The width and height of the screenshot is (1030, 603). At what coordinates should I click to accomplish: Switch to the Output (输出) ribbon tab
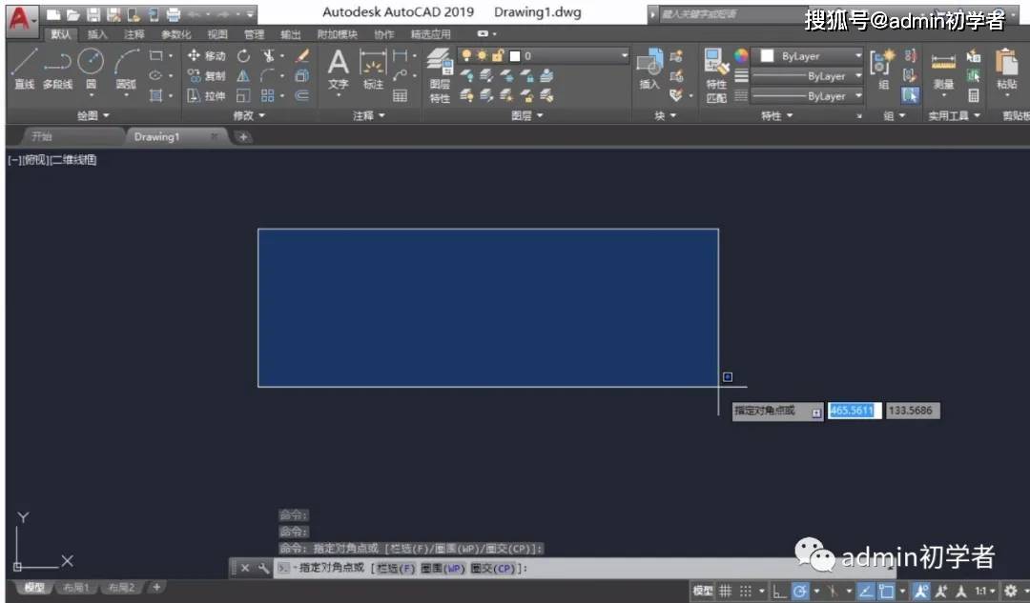tap(290, 34)
